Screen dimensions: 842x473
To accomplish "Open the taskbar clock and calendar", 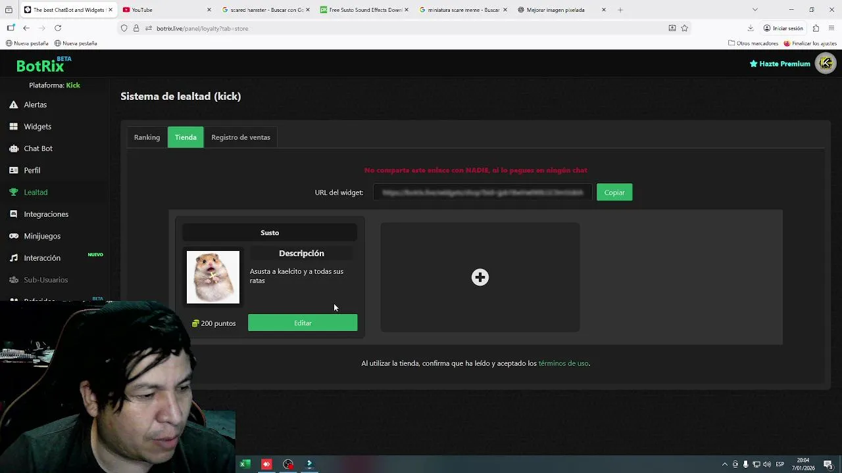I will click(x=803, y=464).
